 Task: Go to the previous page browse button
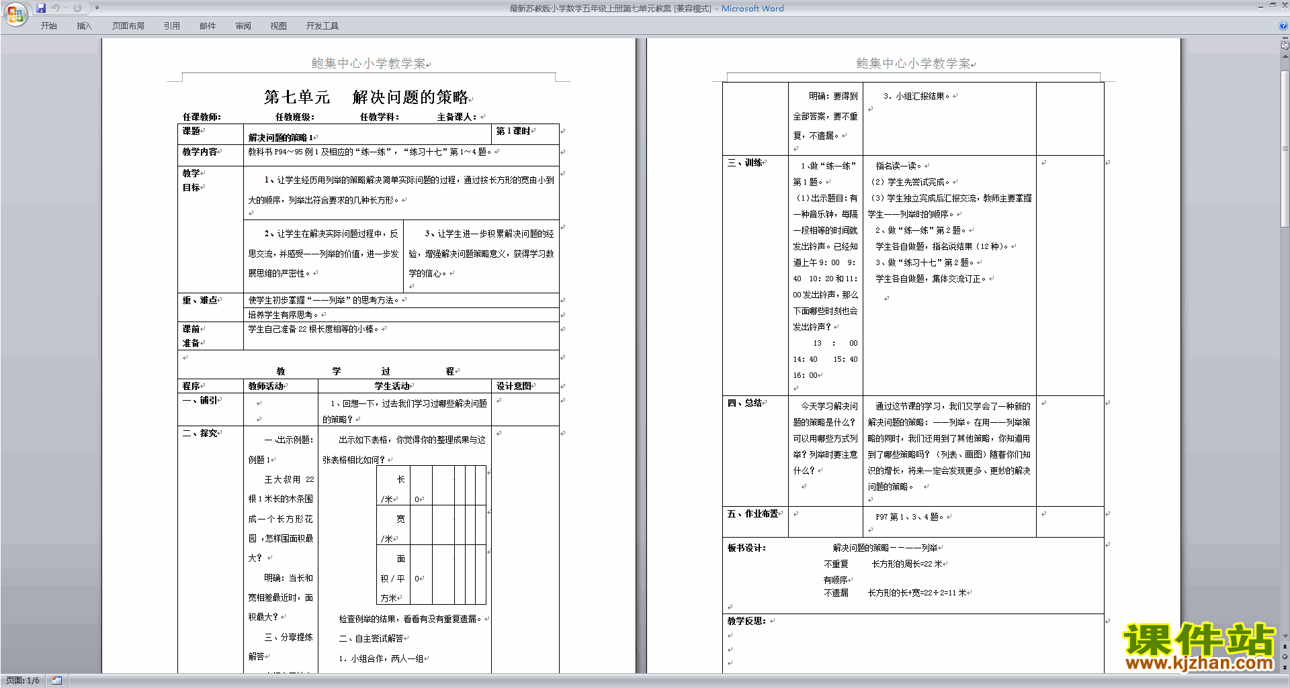pyautogui.click(x=1285, y=646)
